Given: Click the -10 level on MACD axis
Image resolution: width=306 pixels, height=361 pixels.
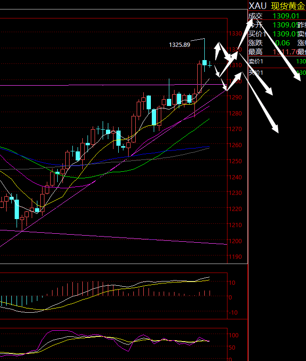Looking at the screenshot, I should pyautogui.click(x=233, y=312).
